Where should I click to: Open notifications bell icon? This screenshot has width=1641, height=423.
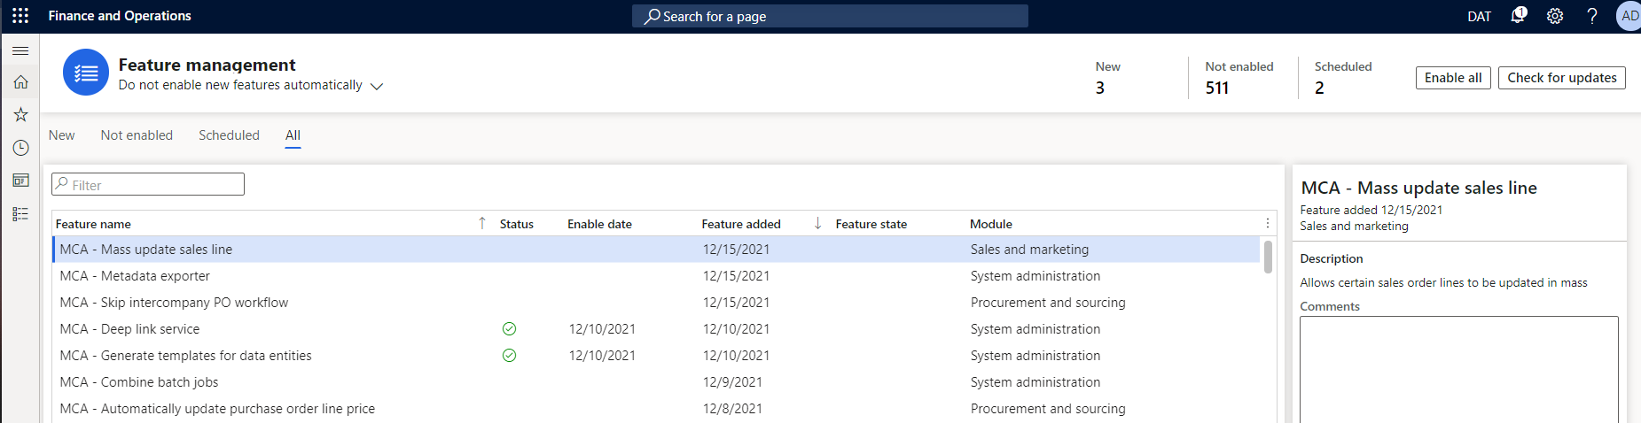point(1519,16)
